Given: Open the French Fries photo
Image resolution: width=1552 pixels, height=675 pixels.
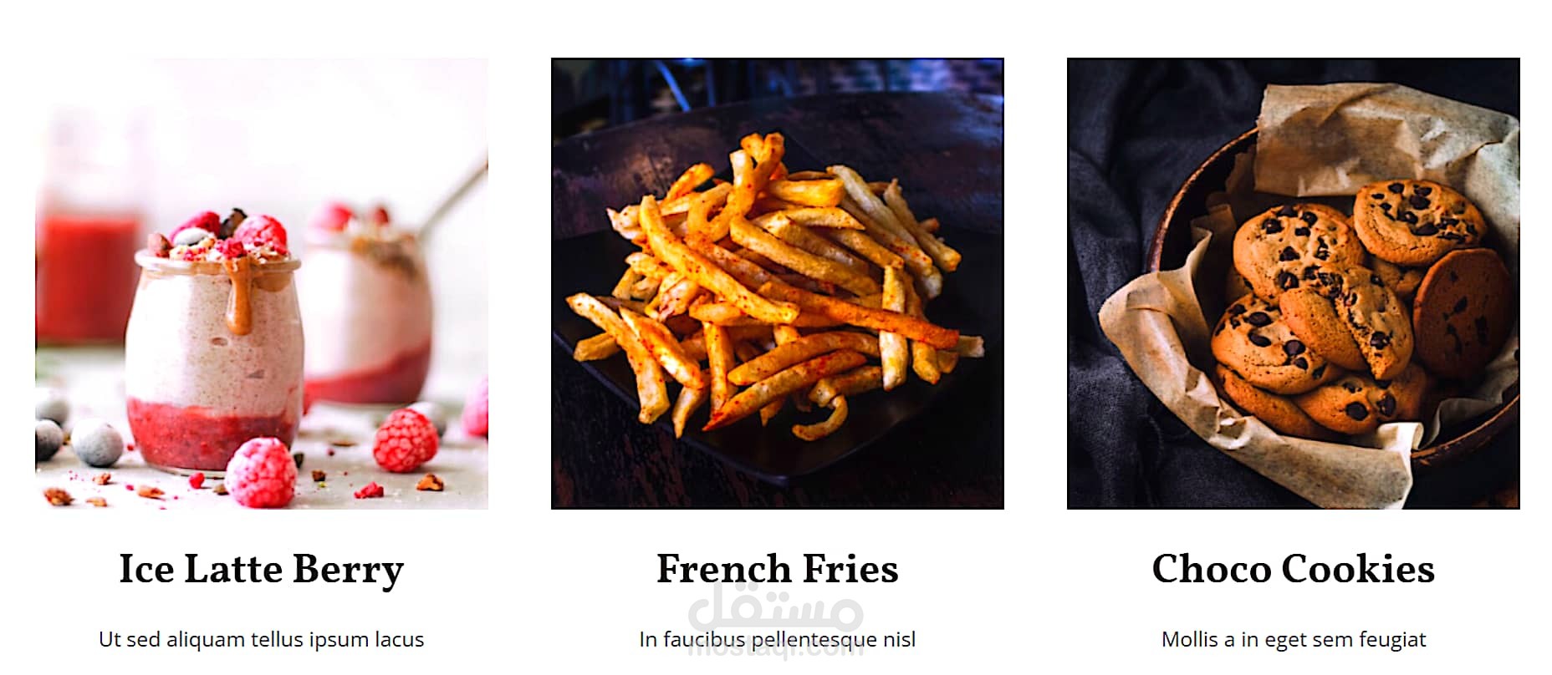Looking at the screenshot, I should pos(778,283).
